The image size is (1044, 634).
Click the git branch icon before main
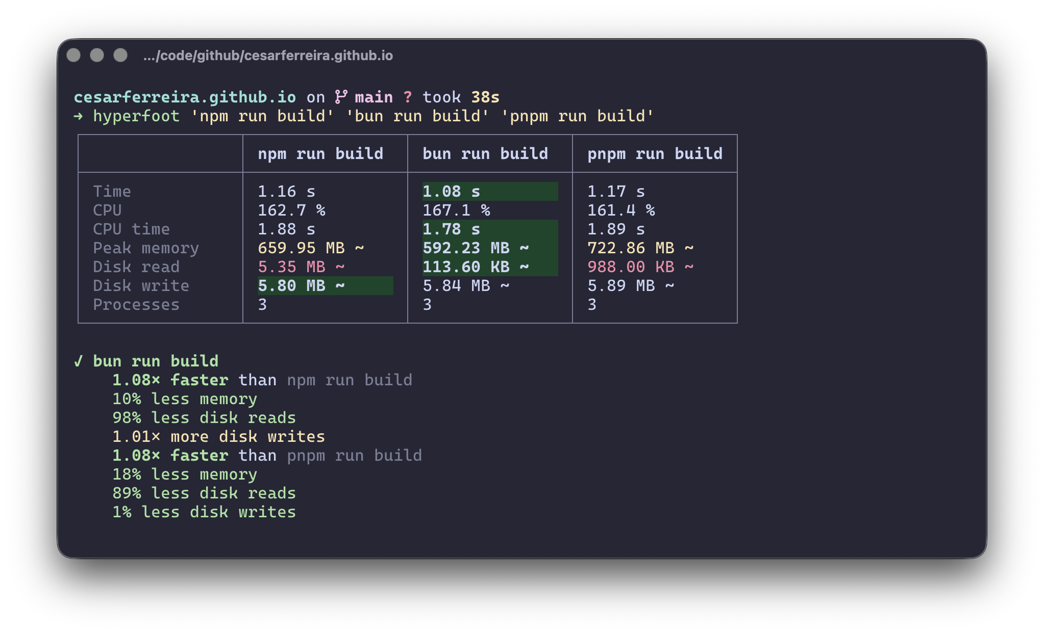pos(341,97)
